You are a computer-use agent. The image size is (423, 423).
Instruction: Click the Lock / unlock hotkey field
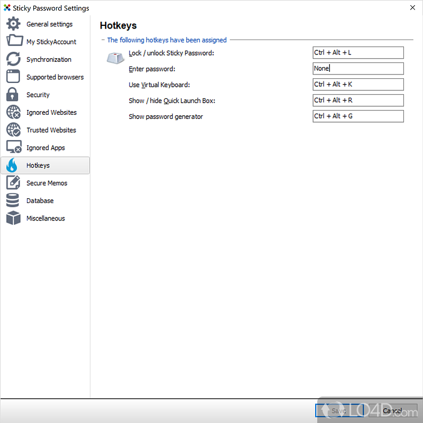358,52
